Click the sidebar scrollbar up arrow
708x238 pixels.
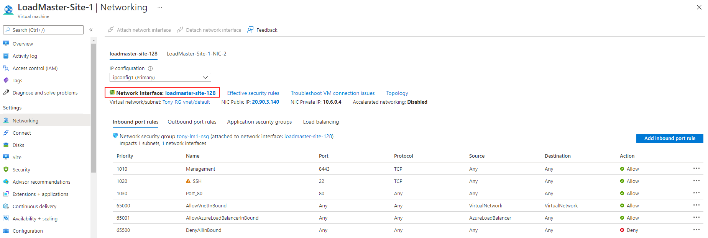(x=94, y=40)
